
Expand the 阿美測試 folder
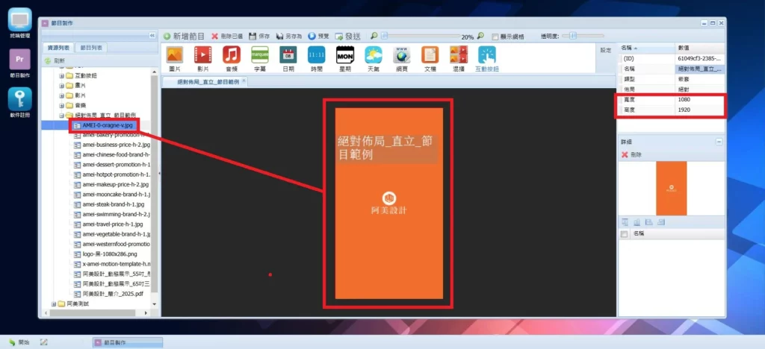click(x=53, y=304)
